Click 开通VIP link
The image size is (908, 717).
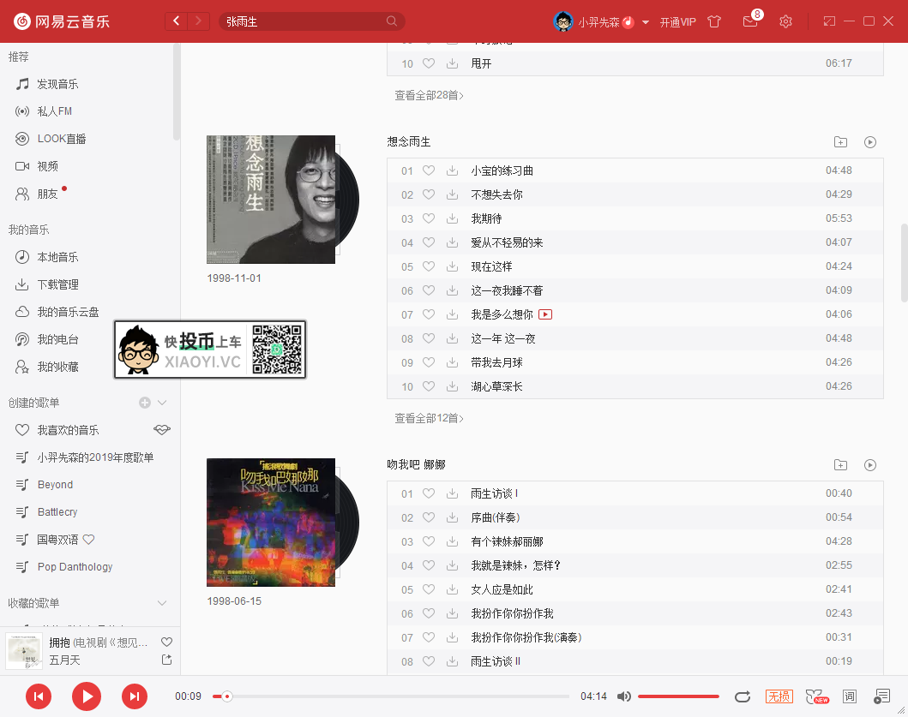tap(677, 22)
